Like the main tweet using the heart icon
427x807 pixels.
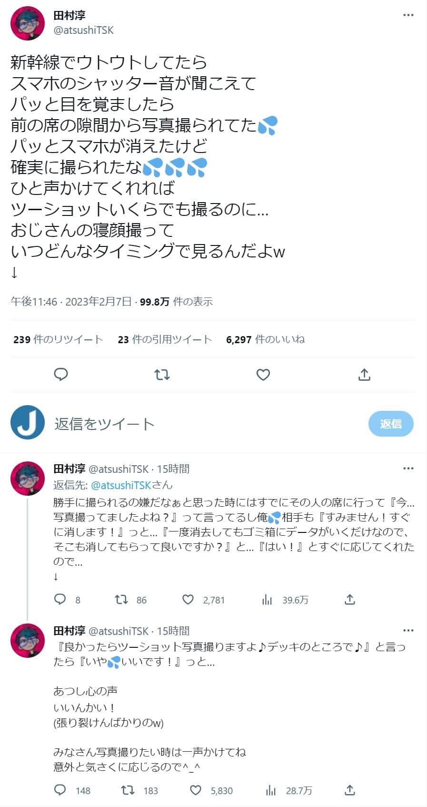coord(263,375)
